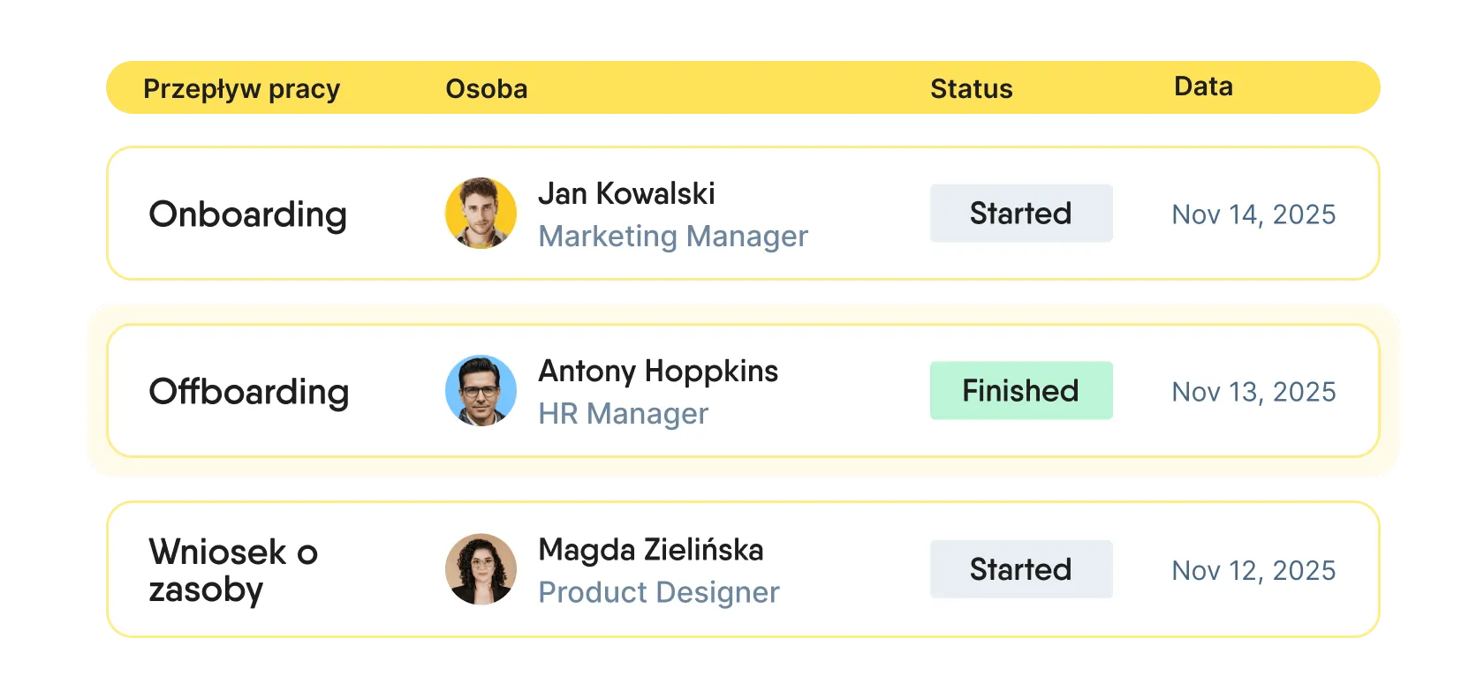The height and width of the screenshot is (699, 1484).
Task: Select the name Antony Hoppkins
Action: pos(658,371)
